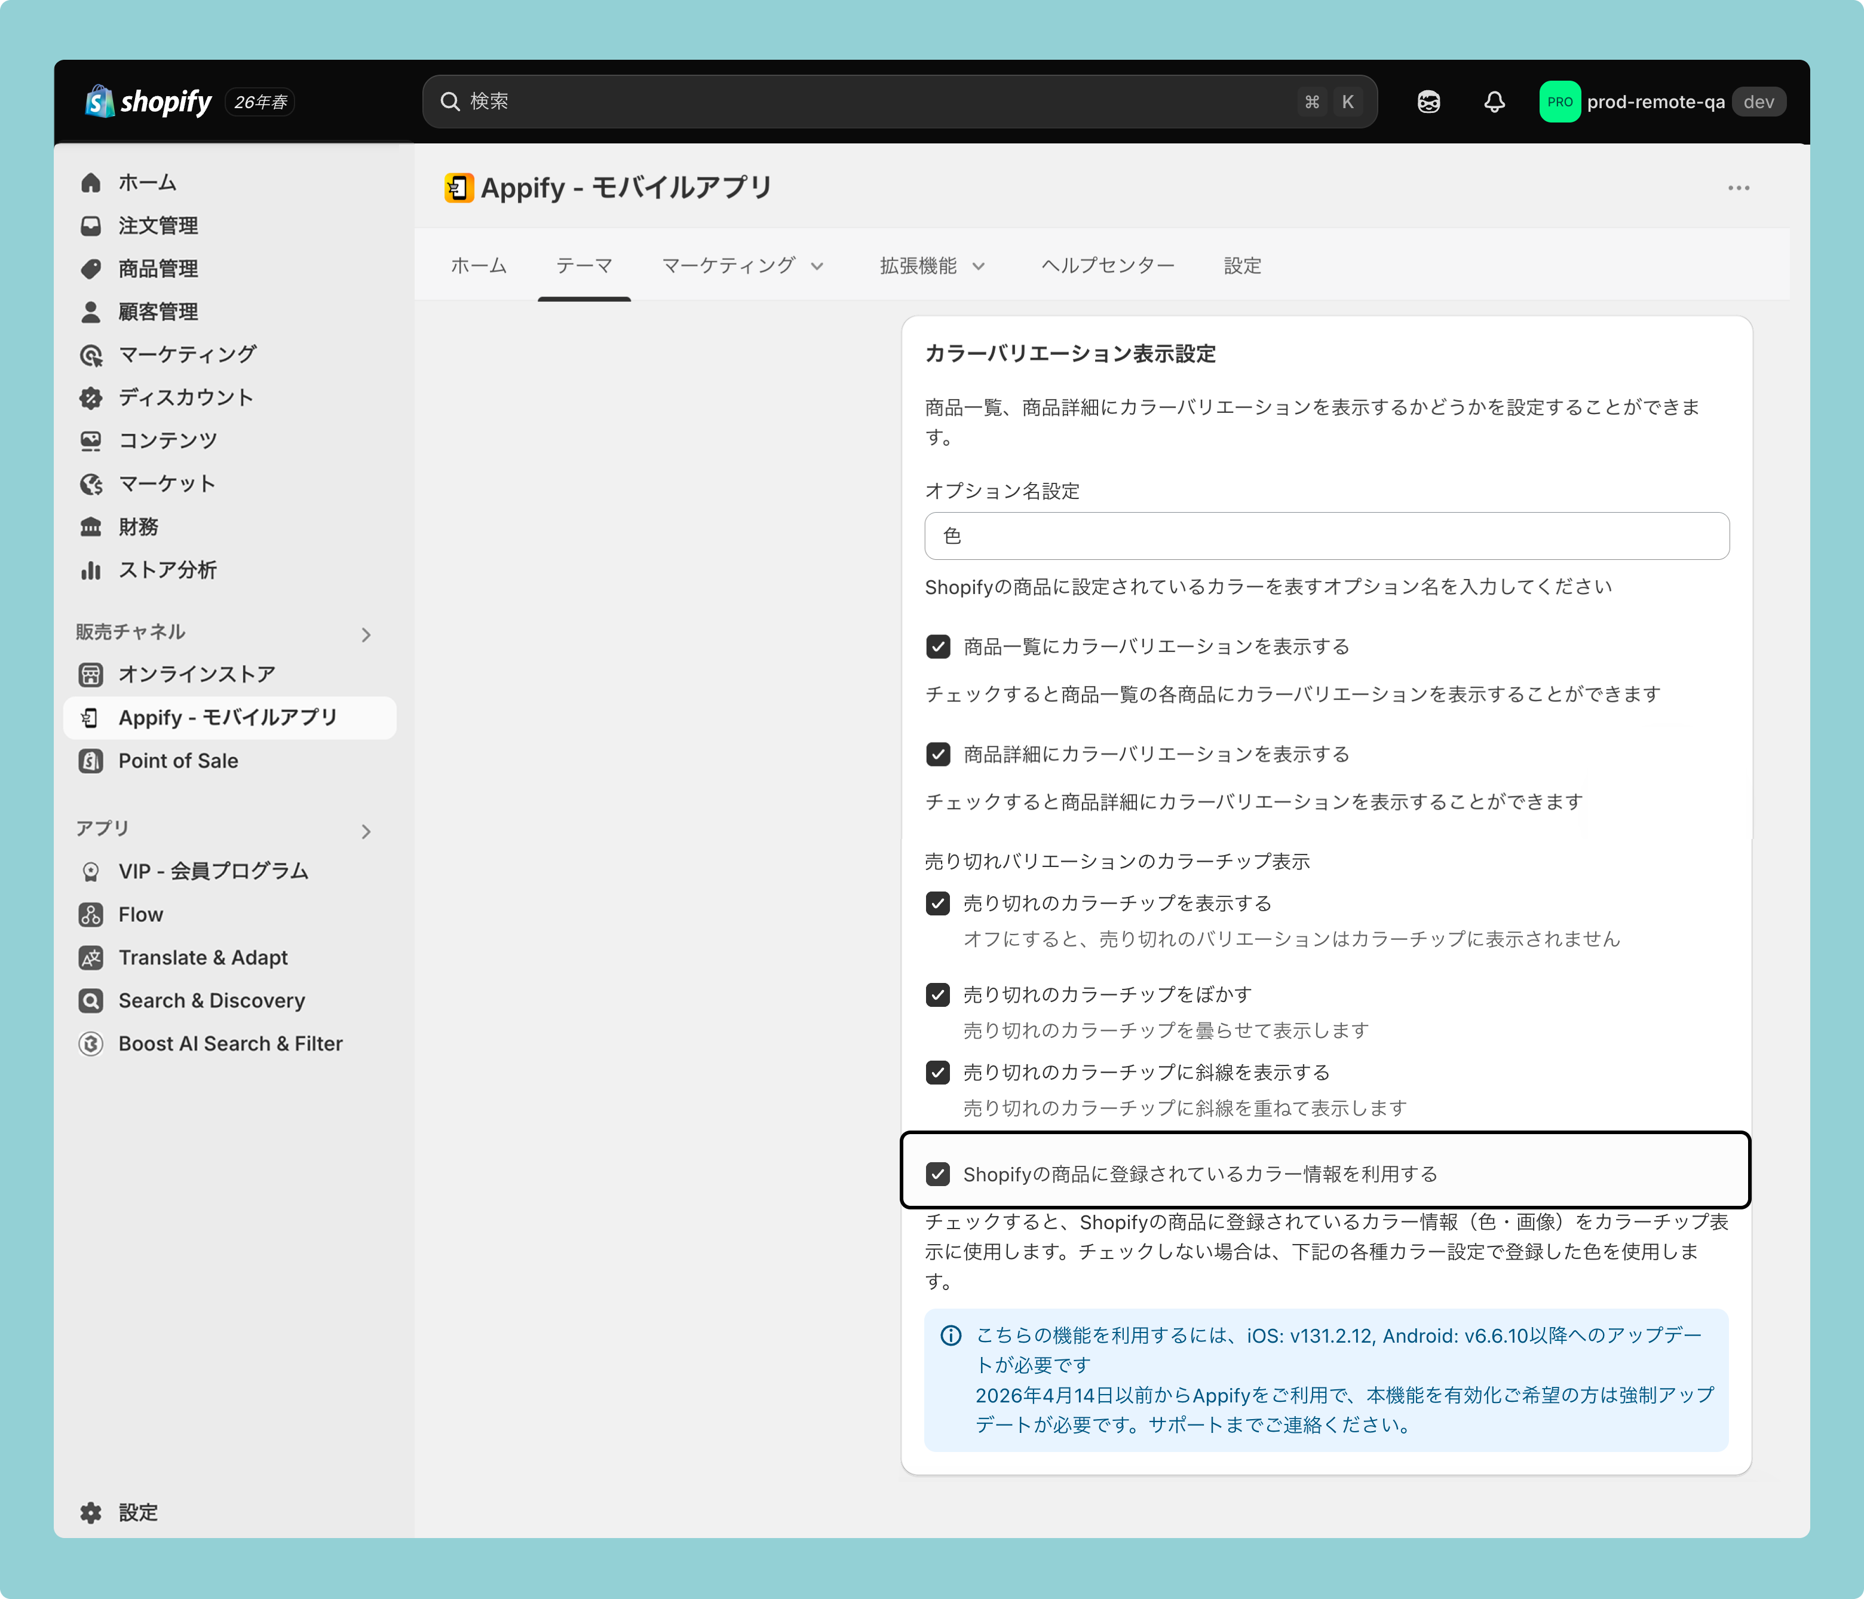Open the prod-remote-qa store menu
The height and width of the screenshot is (1599, 1864).
pos(1663,102)
